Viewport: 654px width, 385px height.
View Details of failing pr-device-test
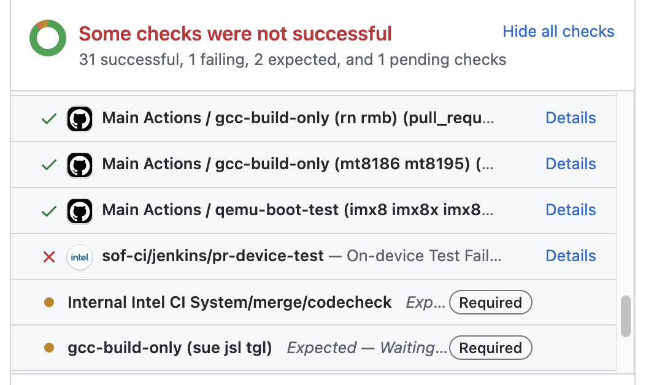click(571, 256)
